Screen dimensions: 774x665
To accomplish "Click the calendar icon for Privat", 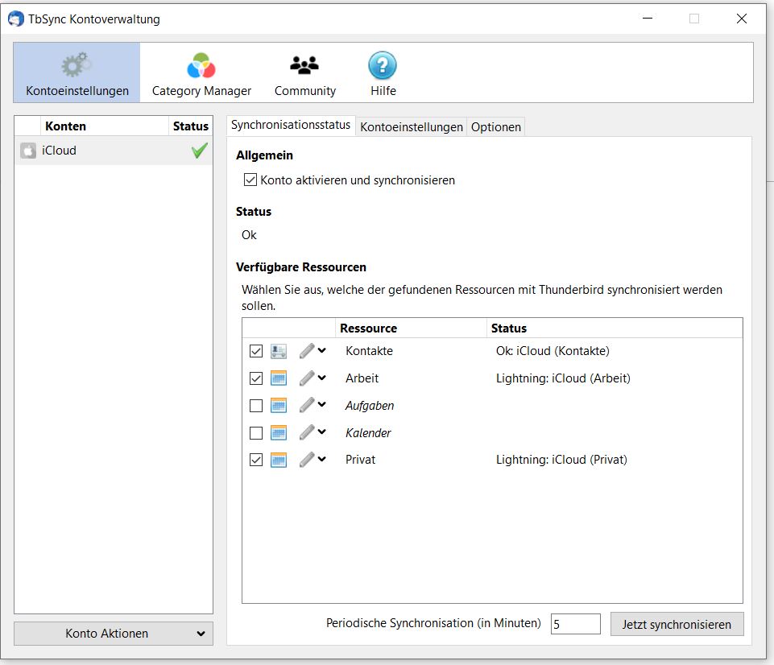I will (x=279, y=460).
